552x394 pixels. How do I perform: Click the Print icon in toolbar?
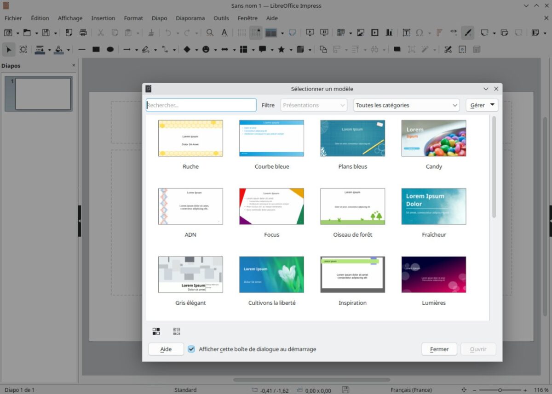[x=83, y=33]
